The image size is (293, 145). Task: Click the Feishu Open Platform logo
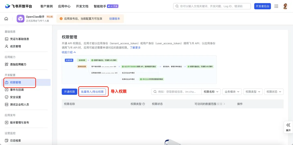click(x=18, y=6)
